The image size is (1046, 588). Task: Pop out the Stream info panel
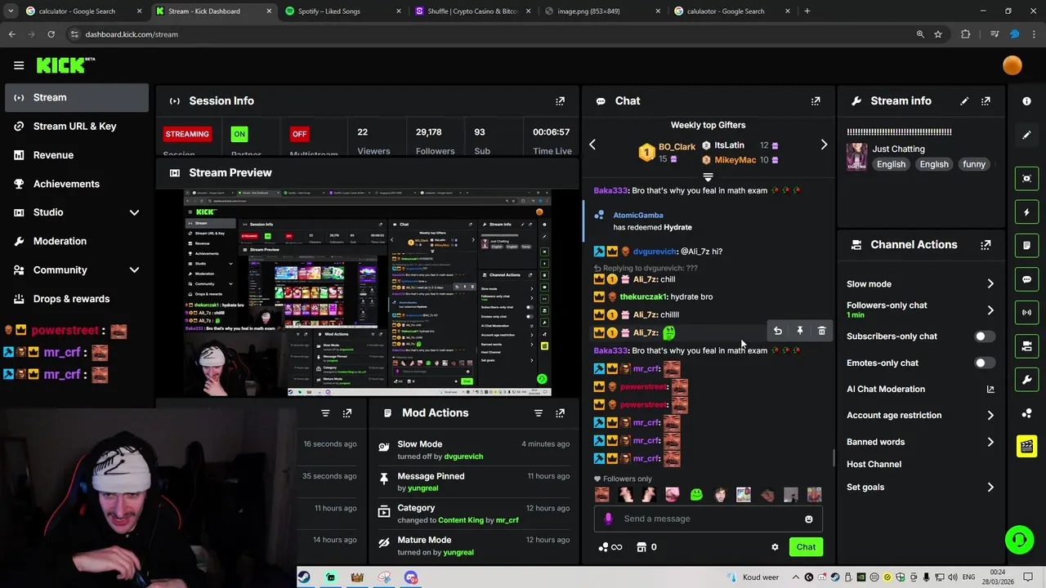[986, 101]
